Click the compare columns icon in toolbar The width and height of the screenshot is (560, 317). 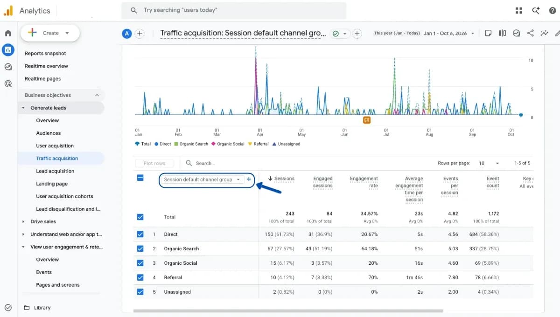502,33
